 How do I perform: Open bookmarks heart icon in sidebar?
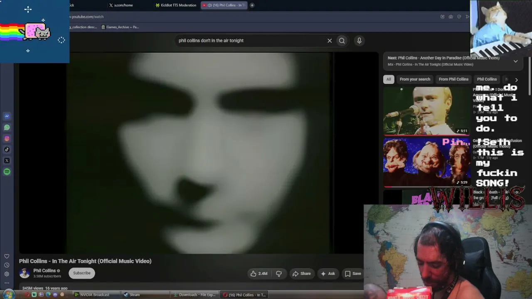(7, 256)
